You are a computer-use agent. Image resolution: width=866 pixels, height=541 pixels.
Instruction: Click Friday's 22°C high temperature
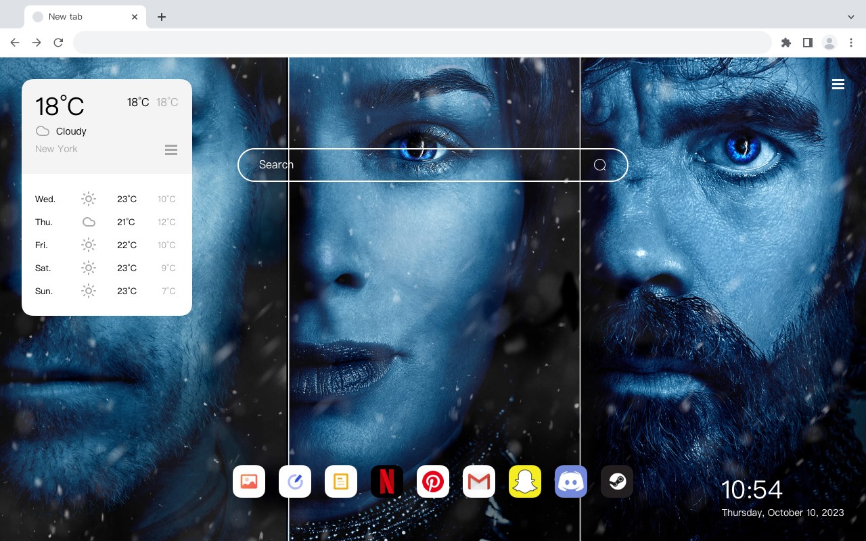tap(127, 245)
